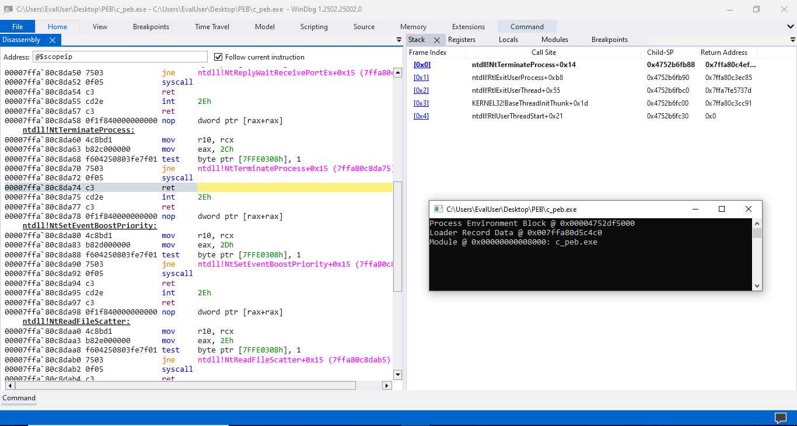Switch to the Home ribbon tab

pyautogui.click(x=57, y=27)
